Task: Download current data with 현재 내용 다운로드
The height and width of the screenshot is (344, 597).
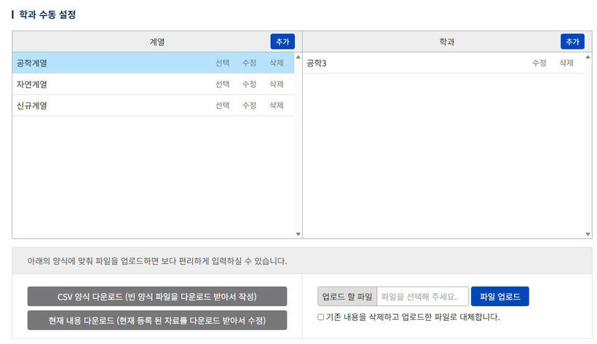Action: pyautogui.click(x=157, y=320)
